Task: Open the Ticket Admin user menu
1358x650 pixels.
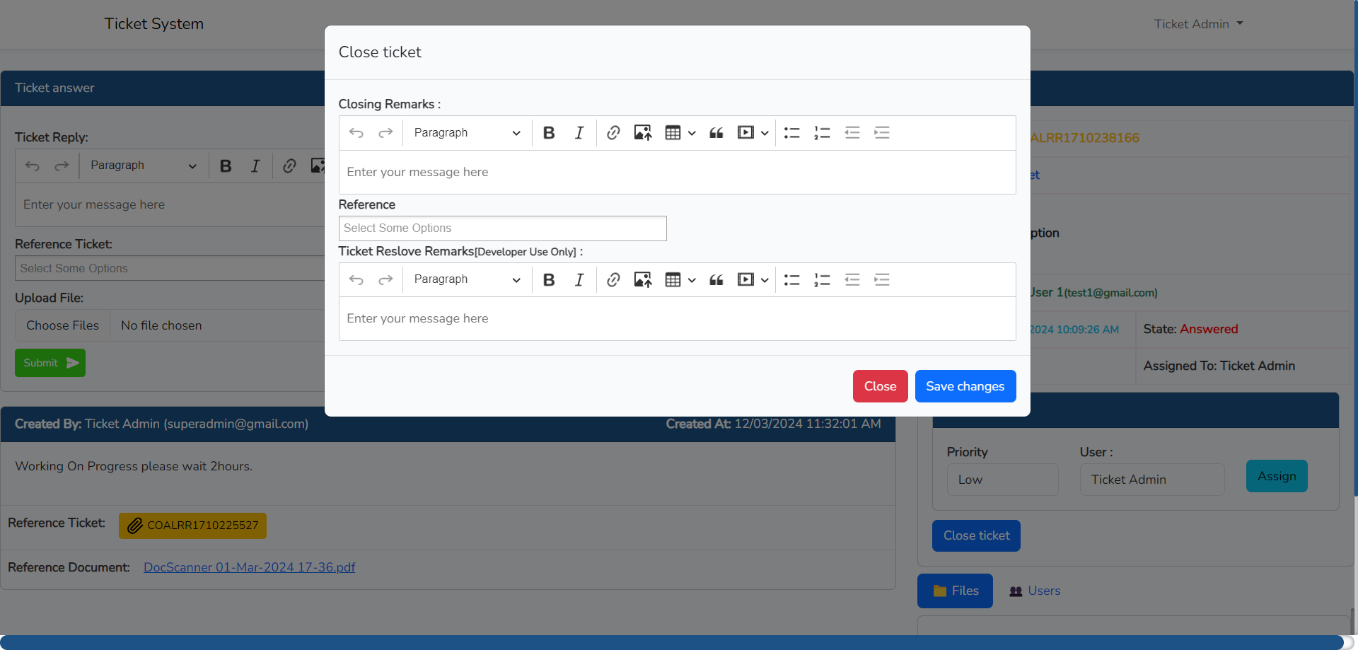Action: click(1198, 24)
